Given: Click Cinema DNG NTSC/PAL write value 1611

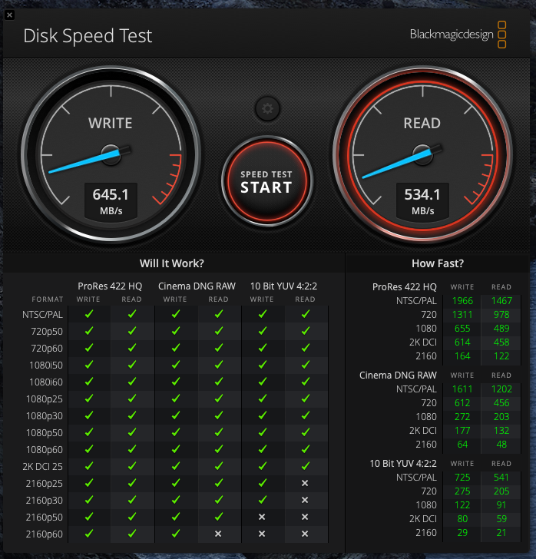Looking at the screenshot, I should tap(462, 389).
